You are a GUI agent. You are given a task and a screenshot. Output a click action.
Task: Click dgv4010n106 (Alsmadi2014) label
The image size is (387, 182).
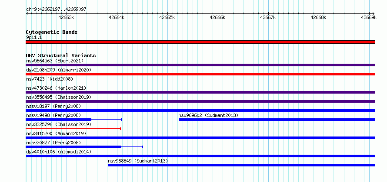[59, 152]
